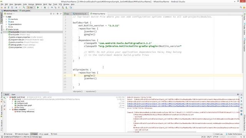Click the Stop button in toolbar
The height and width of the screenshot is (138, 246).
click(x=59, y=7)
